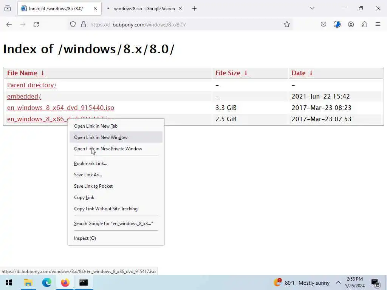Image resolution: width=387 pixels, height=290 pixels.
Task: Open the Windows Start button
Action: tap(9, 282)
